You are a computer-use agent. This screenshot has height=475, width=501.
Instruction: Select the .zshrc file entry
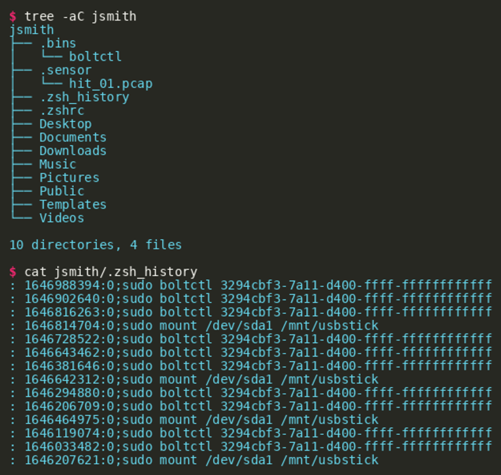62,111
